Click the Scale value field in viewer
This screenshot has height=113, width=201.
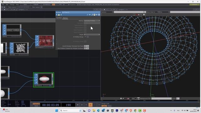[x=178, y=99]
